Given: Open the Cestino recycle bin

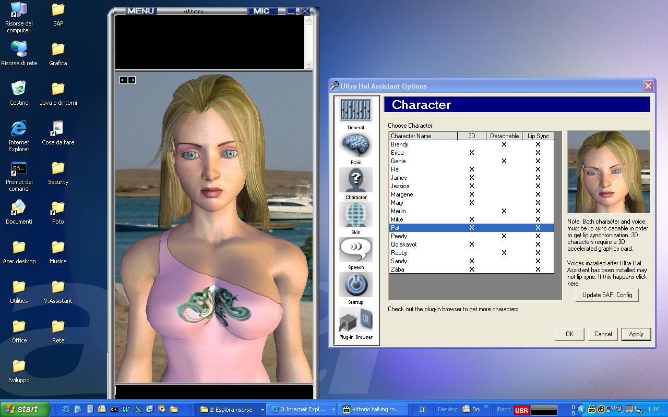Looking at the screenshot, I should pyautogui.click(x=19, y=93).
